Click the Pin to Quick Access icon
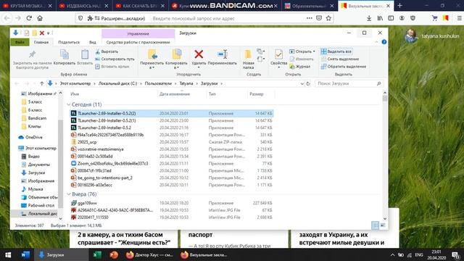The width and height of the screenshot is (464, 261). pyautogui.click(x=32, y=54)
